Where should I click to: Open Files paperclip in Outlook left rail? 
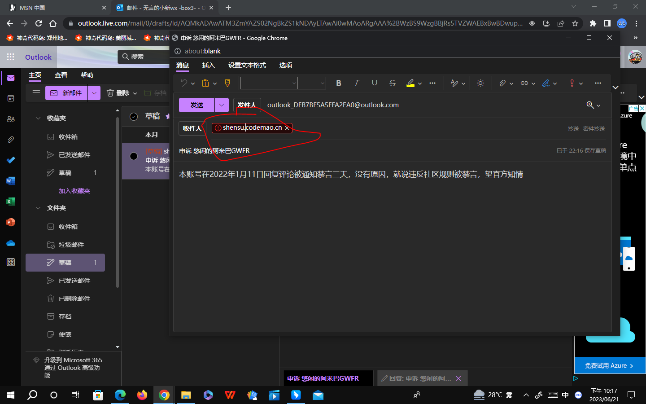pos(11,140)
